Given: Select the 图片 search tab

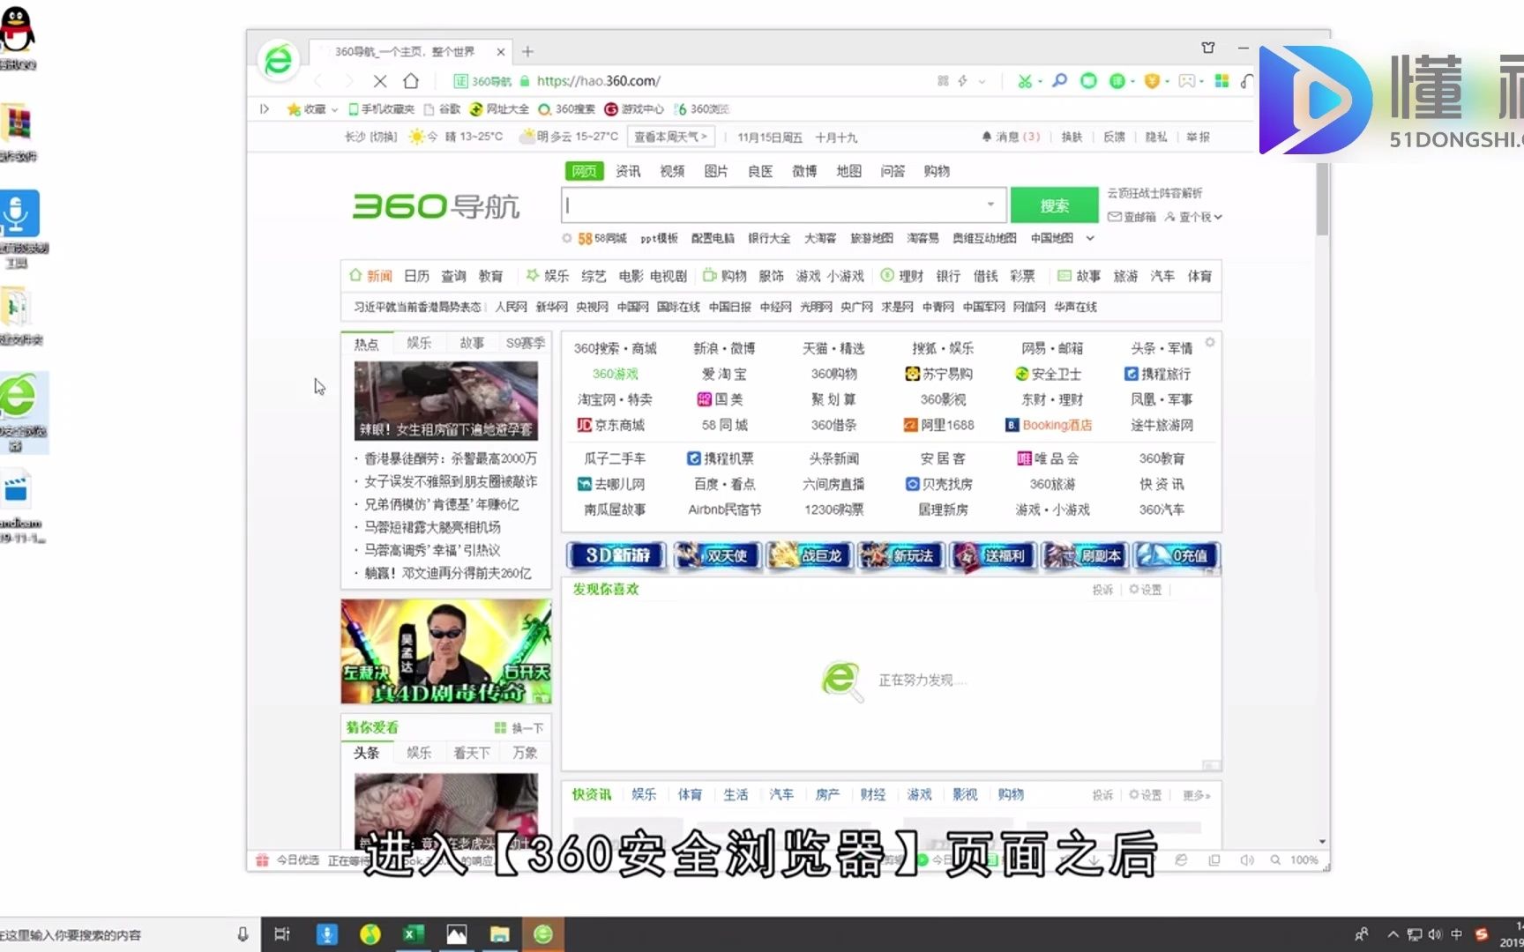Looking at the screenshot, I should 716,171.
